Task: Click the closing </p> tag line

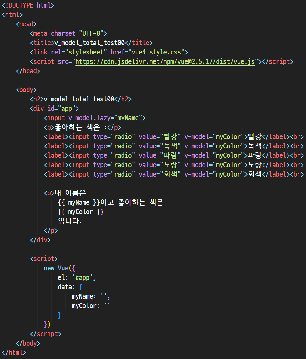Action: pos(51,231)
